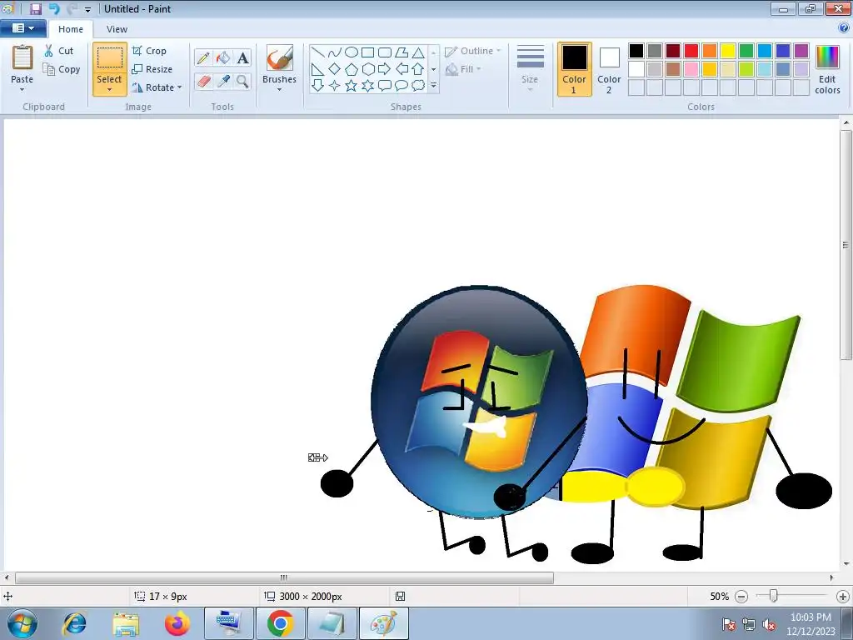Click the Copy button
The width and height of the screenshot is (853, 640).
[x=62, y=69]
